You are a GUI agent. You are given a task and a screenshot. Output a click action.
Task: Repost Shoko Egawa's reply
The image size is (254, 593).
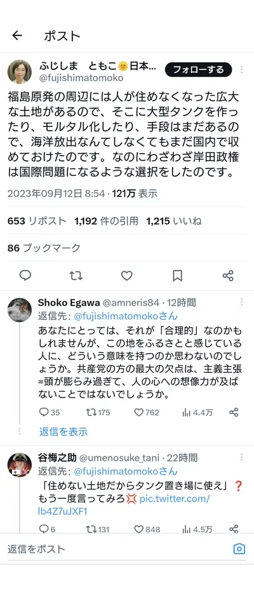98,412
